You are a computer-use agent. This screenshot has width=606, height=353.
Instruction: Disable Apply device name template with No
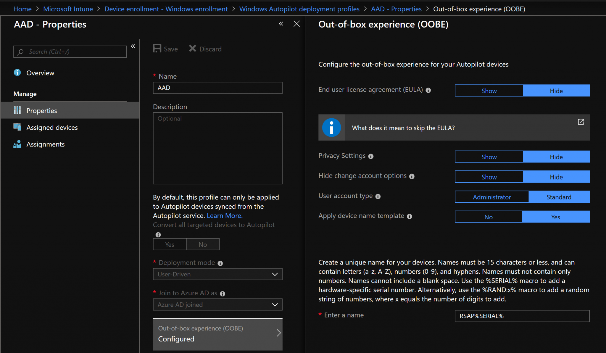click(488, 217)
